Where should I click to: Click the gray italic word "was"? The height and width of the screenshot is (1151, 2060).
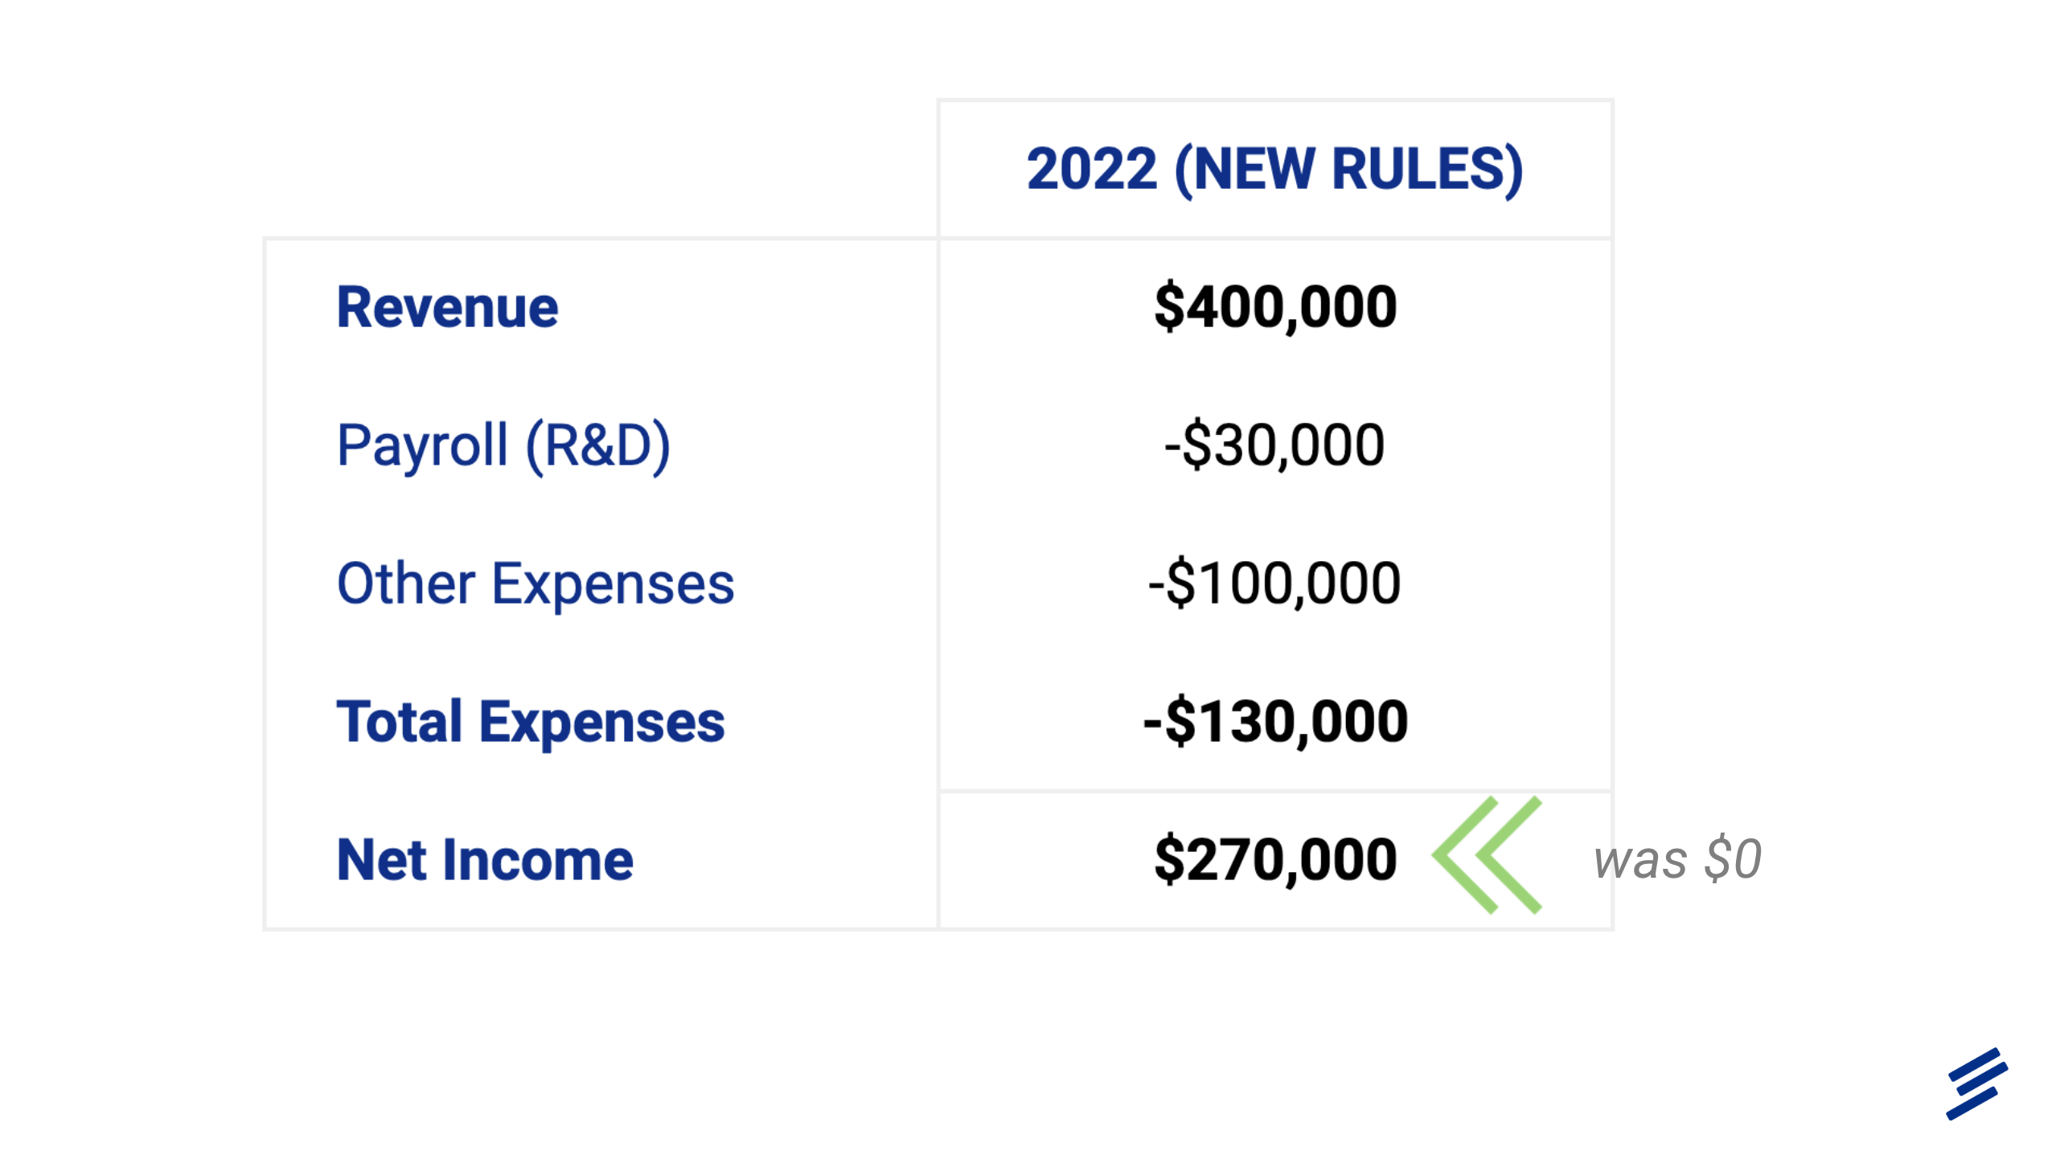[x=1640, y=860]
